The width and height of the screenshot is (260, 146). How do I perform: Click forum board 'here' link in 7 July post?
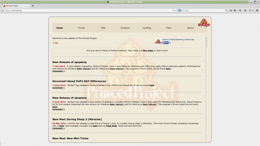pyautogui.click(x=168, y=69)
